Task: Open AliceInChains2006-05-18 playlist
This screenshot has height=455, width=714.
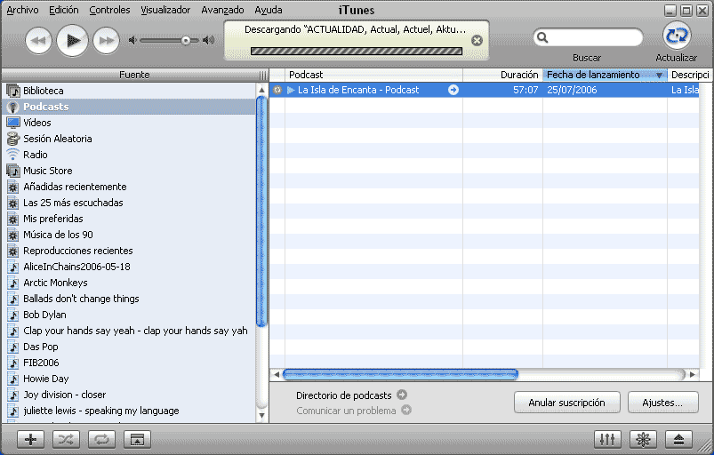Action: coord(129,267)
